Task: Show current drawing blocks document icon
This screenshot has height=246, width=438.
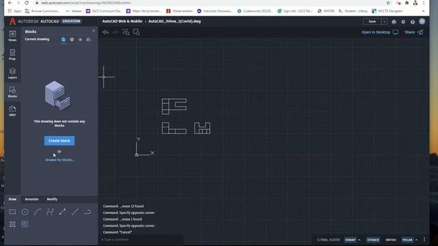Action: click(64, 40)
